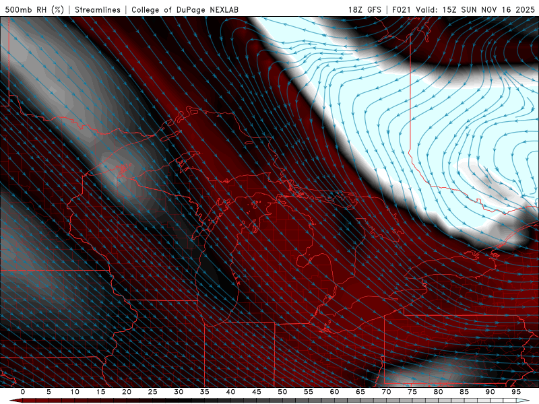Click the "Valid: 15Z SUN NOV 16 2025" text
The width and height of the screenshot is (539, 404).
(x=475, y=9)
